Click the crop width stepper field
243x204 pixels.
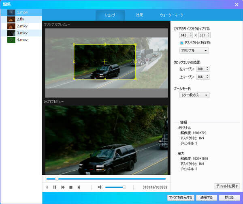185,35
